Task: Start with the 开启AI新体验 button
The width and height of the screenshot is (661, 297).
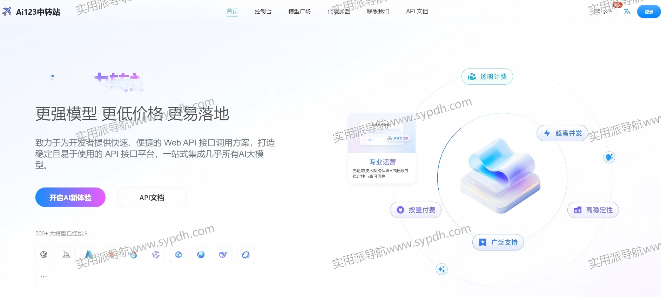Action: click(x=70, y=197)
